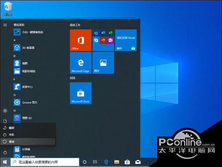Open Documents from Start sidebar

point(5,121)
